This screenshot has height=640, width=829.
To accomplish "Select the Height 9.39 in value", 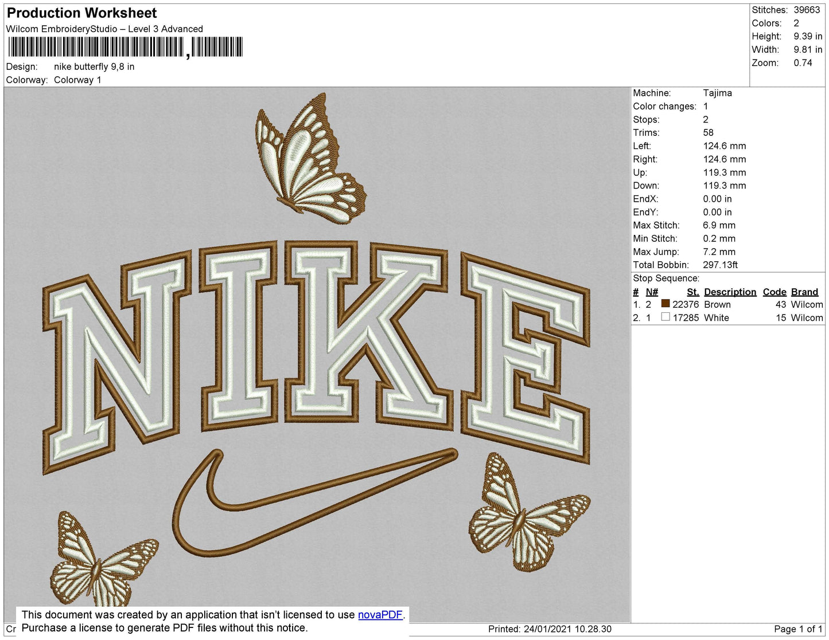I will coord(808,36).
